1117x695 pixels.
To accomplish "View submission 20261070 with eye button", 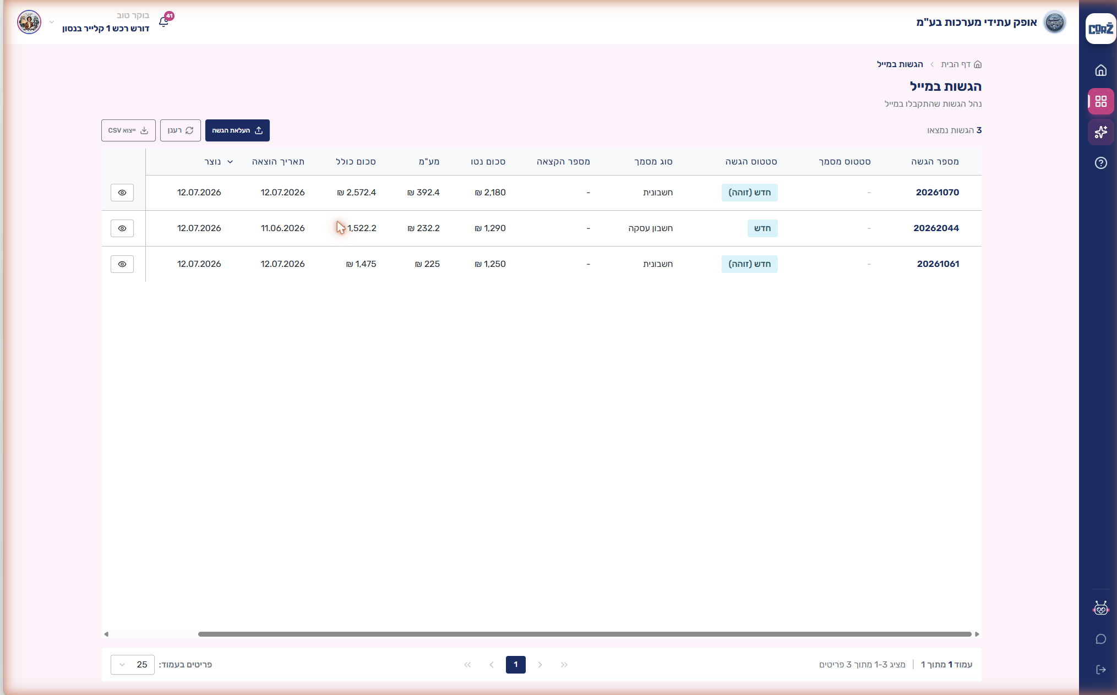I will point(122,193).
